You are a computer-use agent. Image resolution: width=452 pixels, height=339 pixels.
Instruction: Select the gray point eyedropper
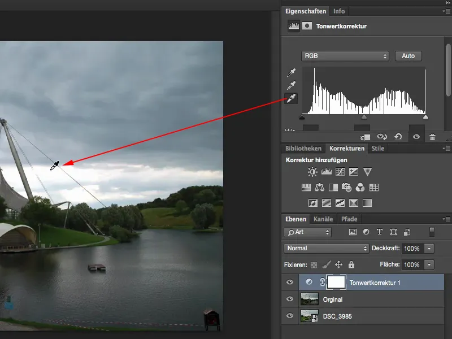pos(291,85)
